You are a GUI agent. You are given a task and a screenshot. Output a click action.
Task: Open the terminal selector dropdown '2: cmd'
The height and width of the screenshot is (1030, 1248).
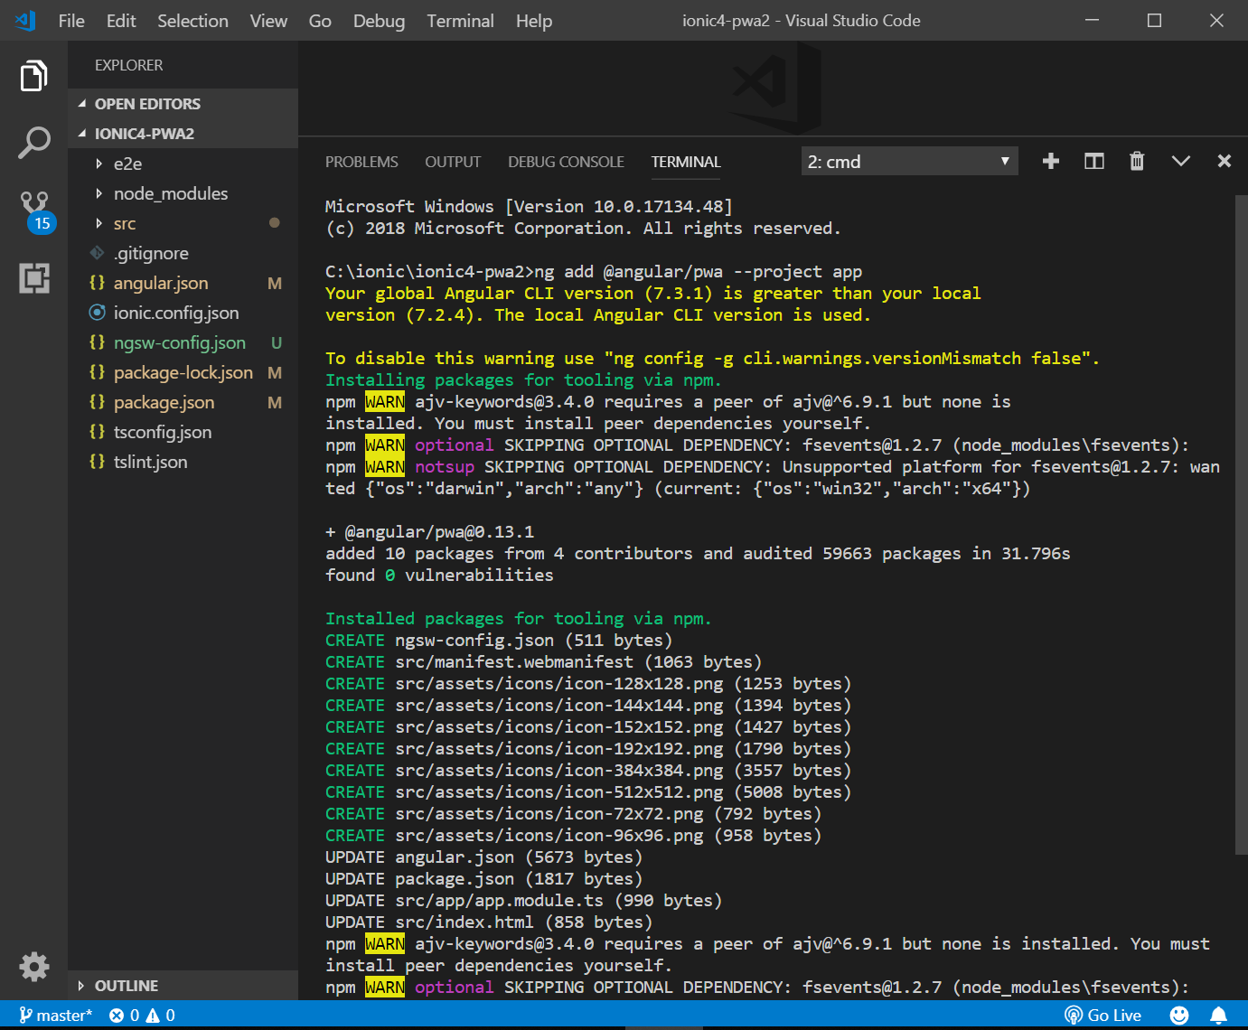(x=909, y=162)
